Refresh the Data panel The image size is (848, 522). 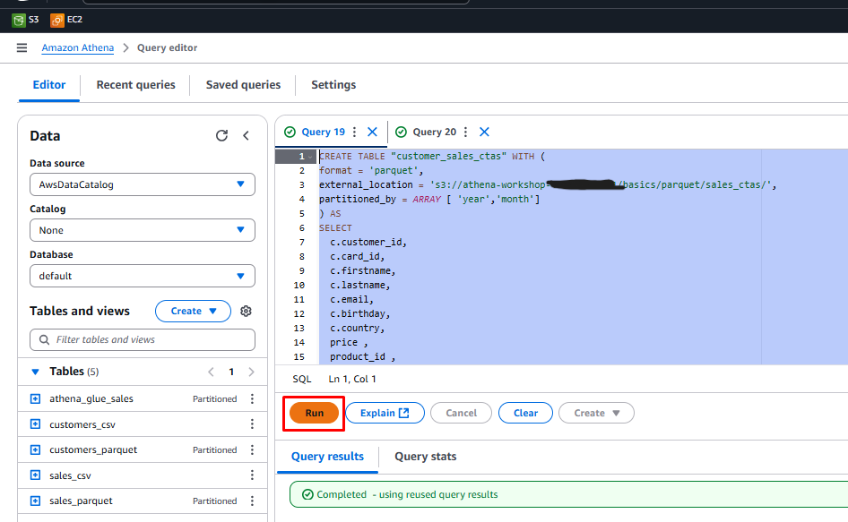click(221, 136)
